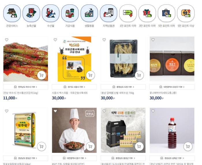The height and width of the screenshot is (165, 202).
Task: Select the 농축산물 category icon
Action: pos(31,13)
